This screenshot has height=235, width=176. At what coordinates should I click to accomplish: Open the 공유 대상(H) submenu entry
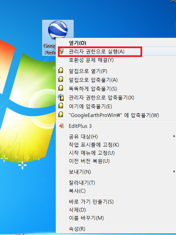pos(83,137)
